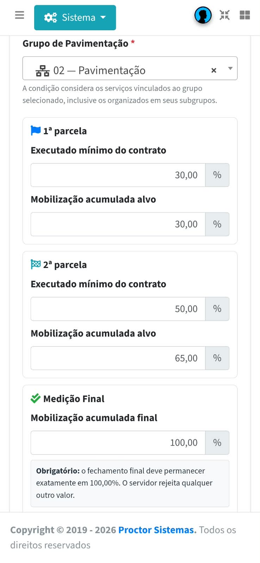Click the Mobilização acumulada final 100,00 field
Image resolution: width=260 pixels, height=563 pixels.
click(118, 443)
